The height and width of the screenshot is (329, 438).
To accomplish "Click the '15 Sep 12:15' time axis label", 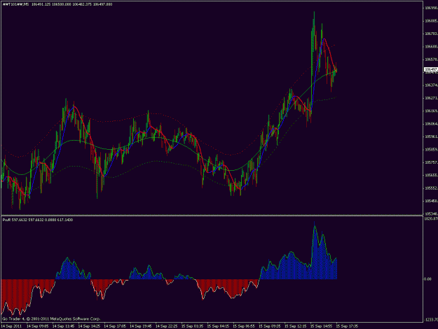I will point(296,326).
